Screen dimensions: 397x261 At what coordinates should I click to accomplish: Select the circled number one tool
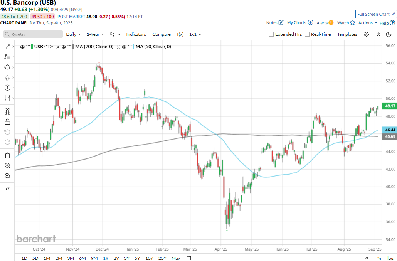click(7, 88)
